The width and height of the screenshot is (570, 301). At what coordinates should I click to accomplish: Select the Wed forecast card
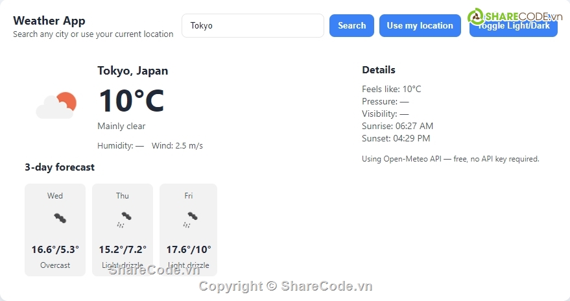point(55,230)
